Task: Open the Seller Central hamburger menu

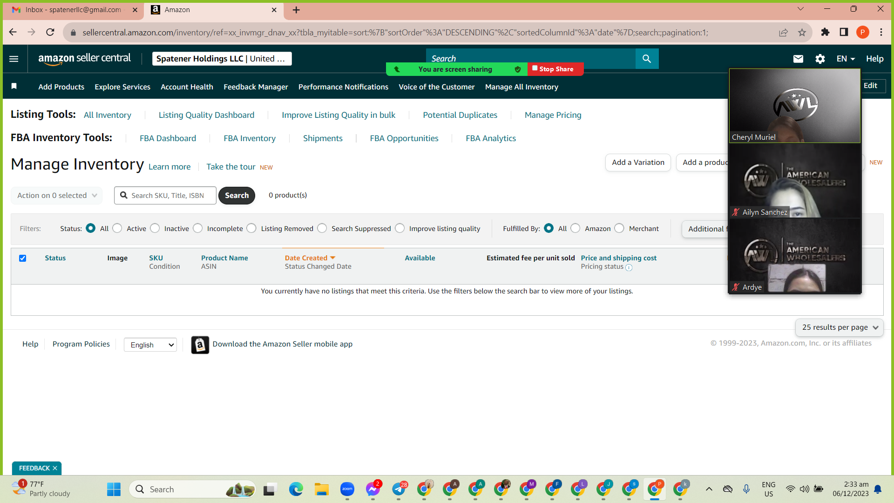Action: point(14,59)
